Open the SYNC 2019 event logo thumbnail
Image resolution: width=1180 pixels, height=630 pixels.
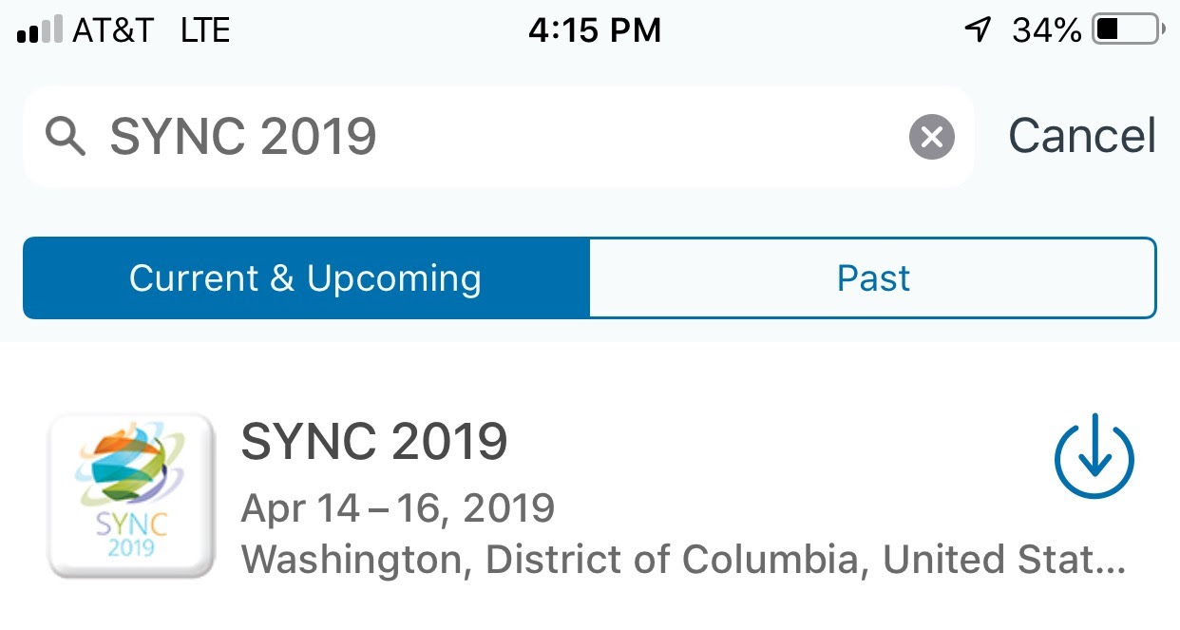pyautogui.click(x=131, y=495)
